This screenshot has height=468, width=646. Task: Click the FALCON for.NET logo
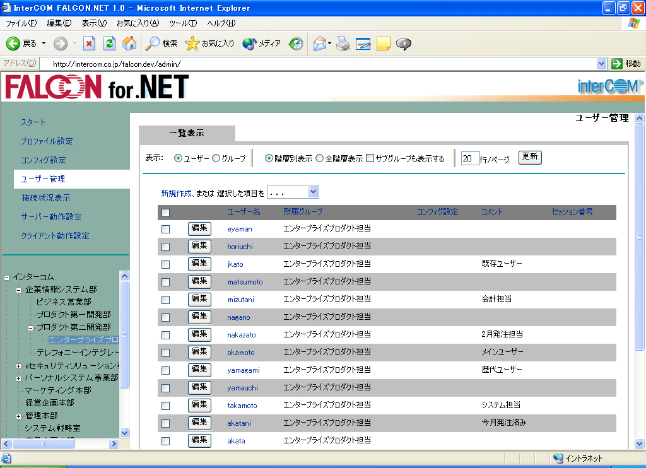tap(97, 87)
